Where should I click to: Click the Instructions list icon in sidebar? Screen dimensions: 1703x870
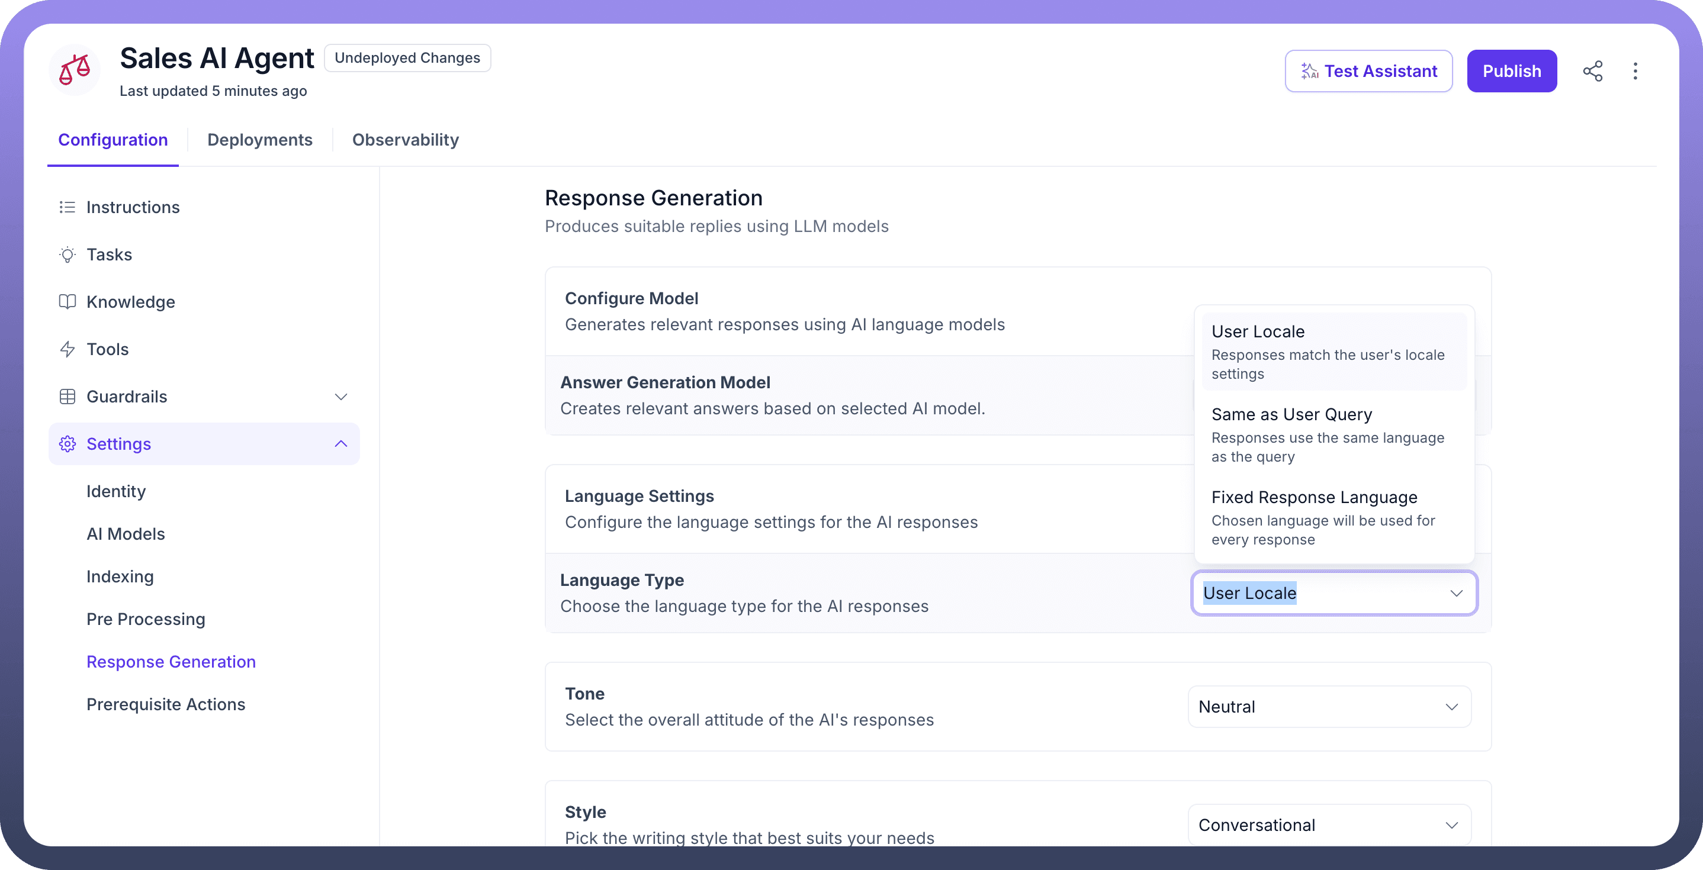pyautogui.click(x=67, y=207)
